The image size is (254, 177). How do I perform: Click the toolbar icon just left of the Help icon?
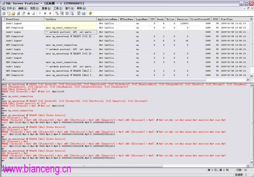point(84,13)
